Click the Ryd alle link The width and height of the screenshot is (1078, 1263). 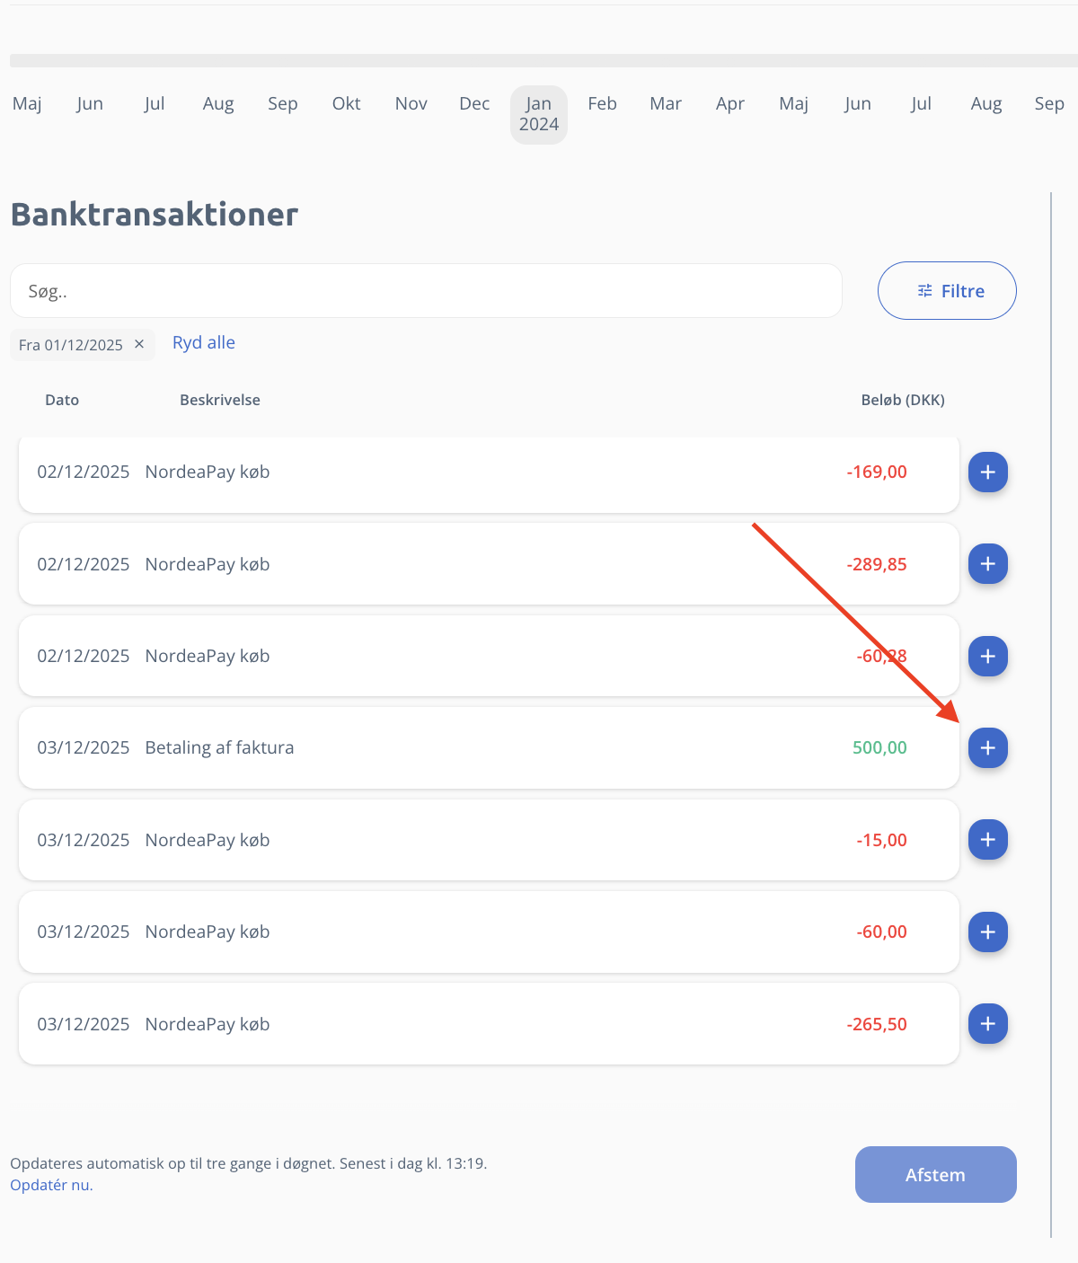coord(204,342)
